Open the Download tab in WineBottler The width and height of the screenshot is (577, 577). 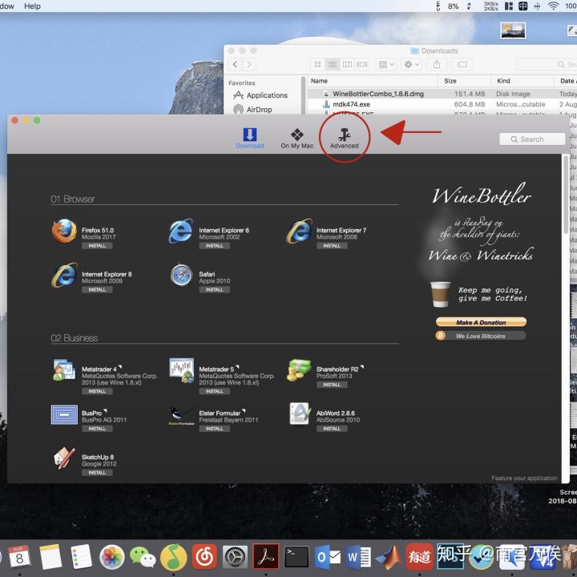click(249, 138)
